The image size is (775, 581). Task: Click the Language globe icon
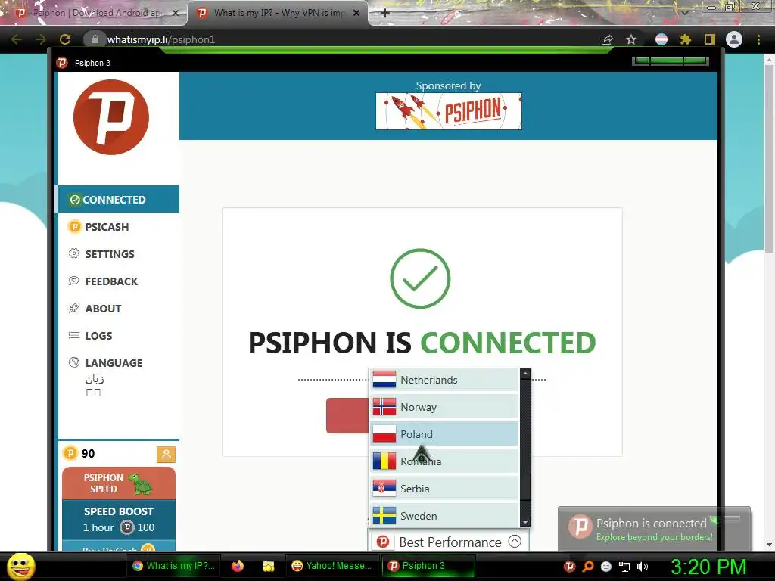click(74, 362)
